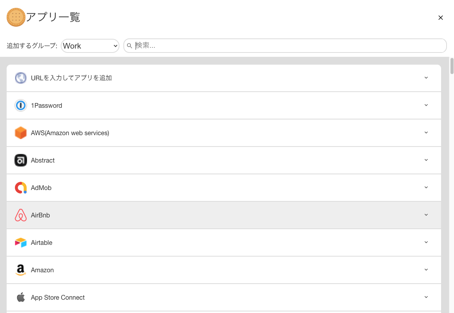Expand the URLを入力してアプリを追加 row chevron
Image resolution: width=454 pixels, height=313 pixels.
[x=426, y=78]
